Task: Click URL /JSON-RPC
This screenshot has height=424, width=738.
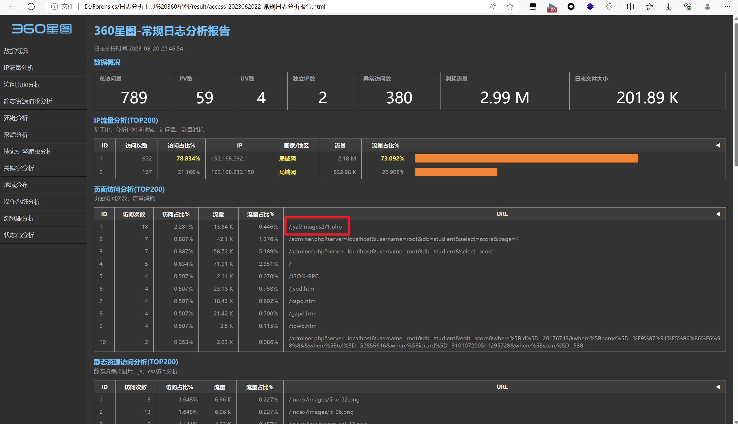Action: [304, 276]
